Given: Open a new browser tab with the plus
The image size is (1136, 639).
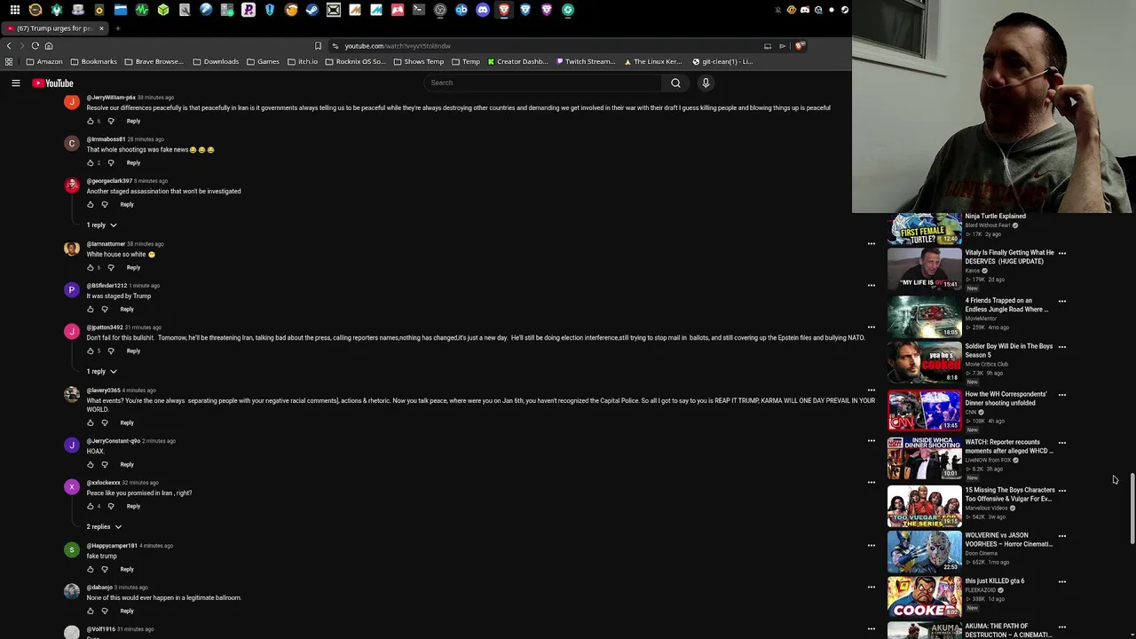Looking at the screenshot, I should [117, 28].
